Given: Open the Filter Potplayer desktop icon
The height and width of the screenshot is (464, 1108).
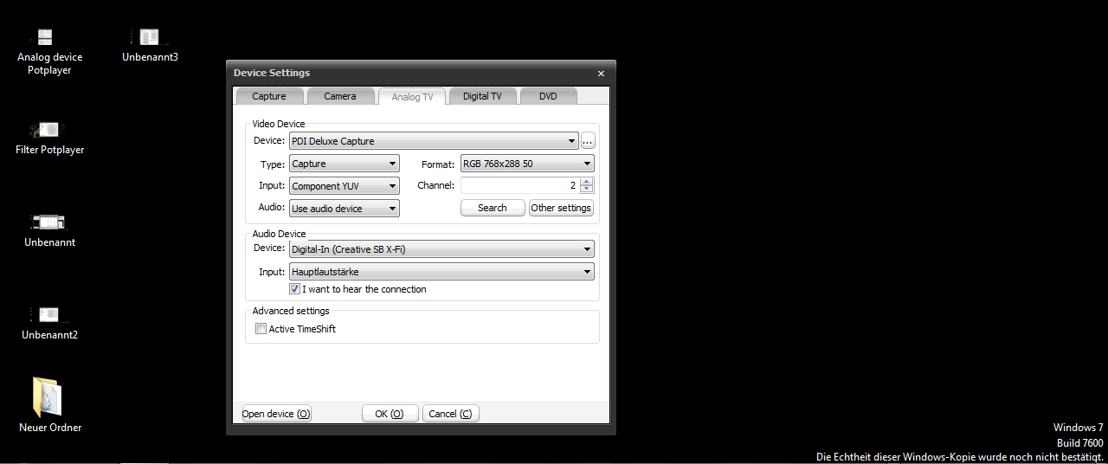Looking at the screenshot, I should pos(49,131).
